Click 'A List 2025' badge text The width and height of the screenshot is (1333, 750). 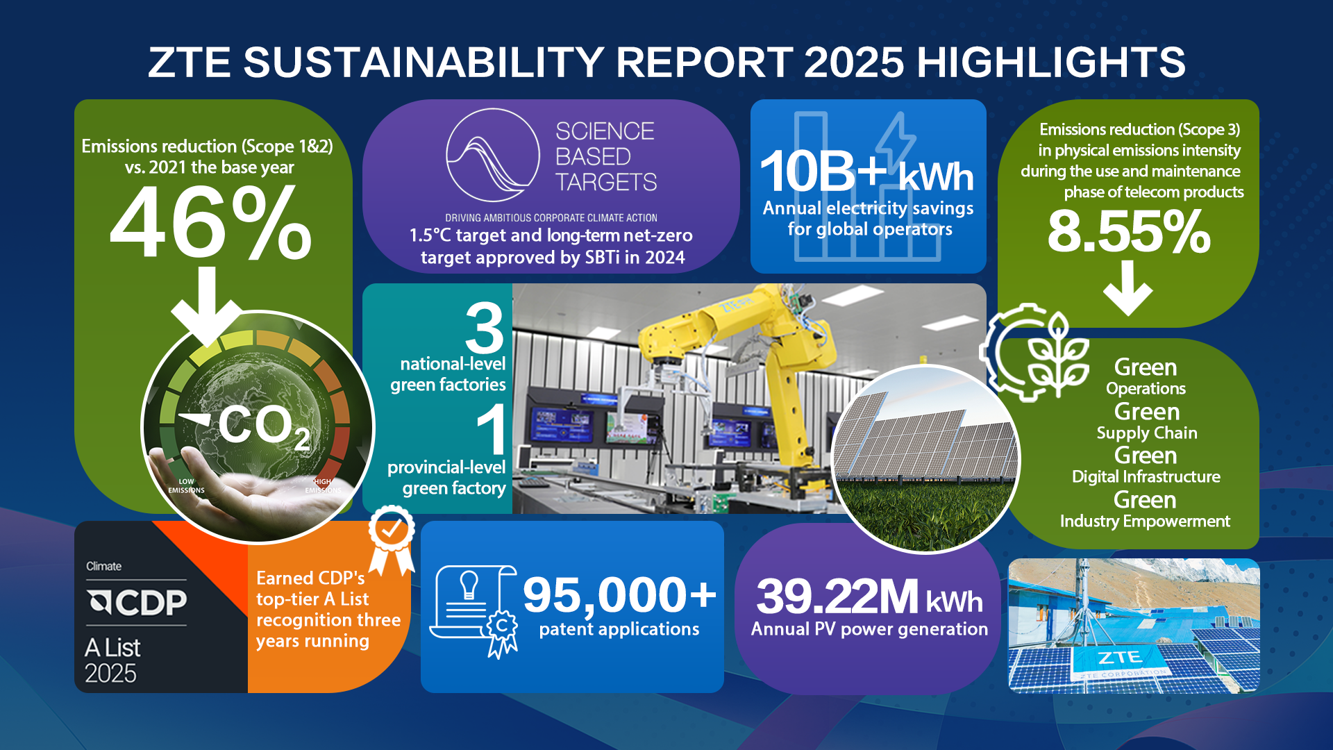click(x=112, y=660)
